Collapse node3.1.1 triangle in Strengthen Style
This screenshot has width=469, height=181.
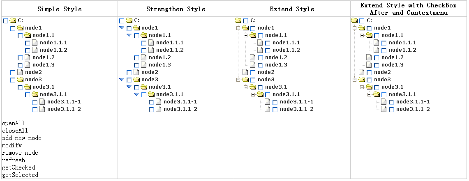[x=136, y=94]
